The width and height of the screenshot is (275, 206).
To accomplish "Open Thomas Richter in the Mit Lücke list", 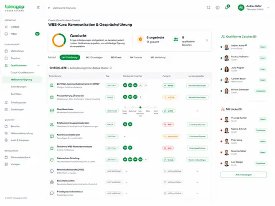I will pyautogui.click(x=243, y=119).
